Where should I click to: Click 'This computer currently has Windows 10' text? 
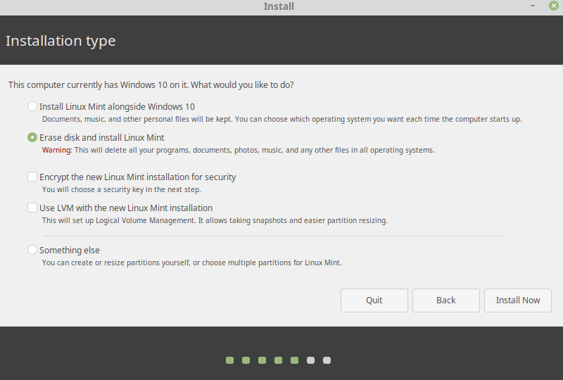click(x=151, y=84)
